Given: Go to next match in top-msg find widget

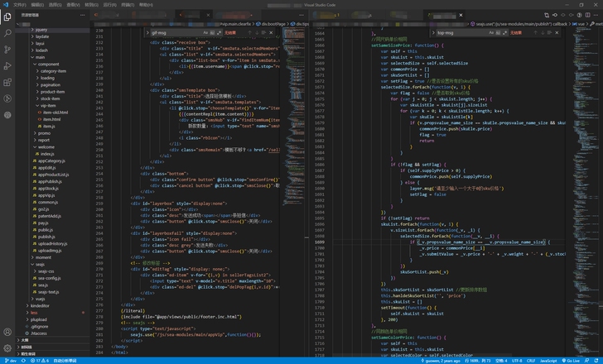Looking at the screenshot, I should pos(543,32).
